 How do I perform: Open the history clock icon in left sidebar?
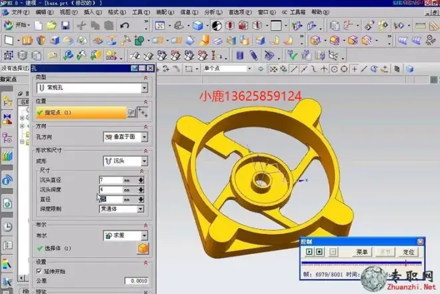(x=7, y=226)
